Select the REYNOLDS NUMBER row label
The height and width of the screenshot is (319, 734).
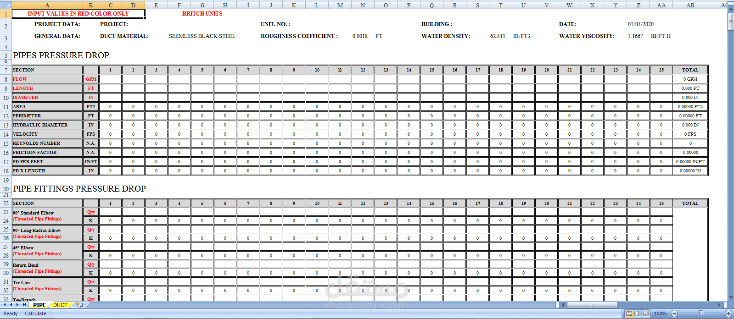click(x=47, y=143)
